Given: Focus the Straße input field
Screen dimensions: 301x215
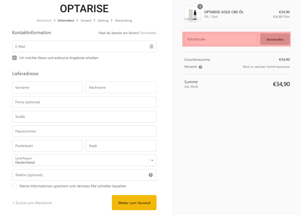Looking at the screenshot, I should (84, 116).
